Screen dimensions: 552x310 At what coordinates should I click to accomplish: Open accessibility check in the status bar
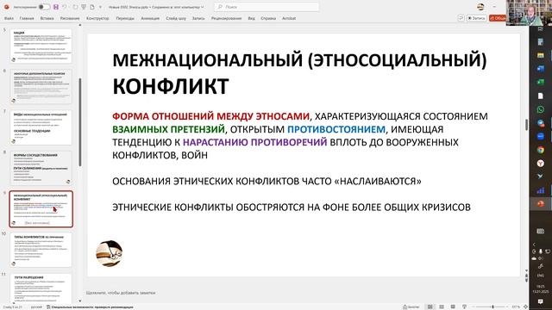click(90, 307)
